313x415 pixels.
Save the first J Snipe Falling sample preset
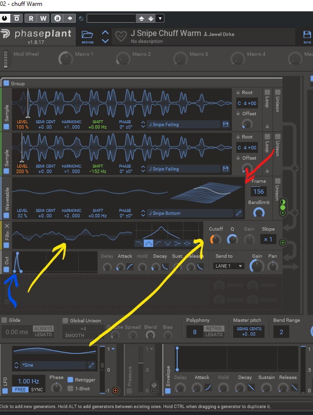point(225,124)
